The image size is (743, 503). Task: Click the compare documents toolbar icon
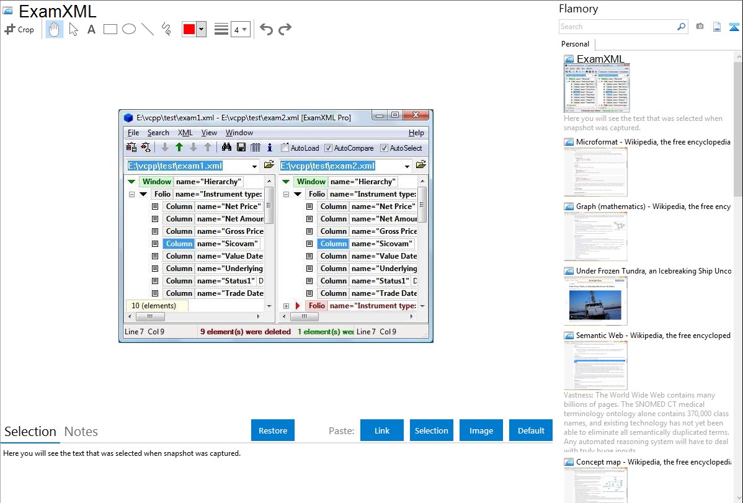coord(131,148)
